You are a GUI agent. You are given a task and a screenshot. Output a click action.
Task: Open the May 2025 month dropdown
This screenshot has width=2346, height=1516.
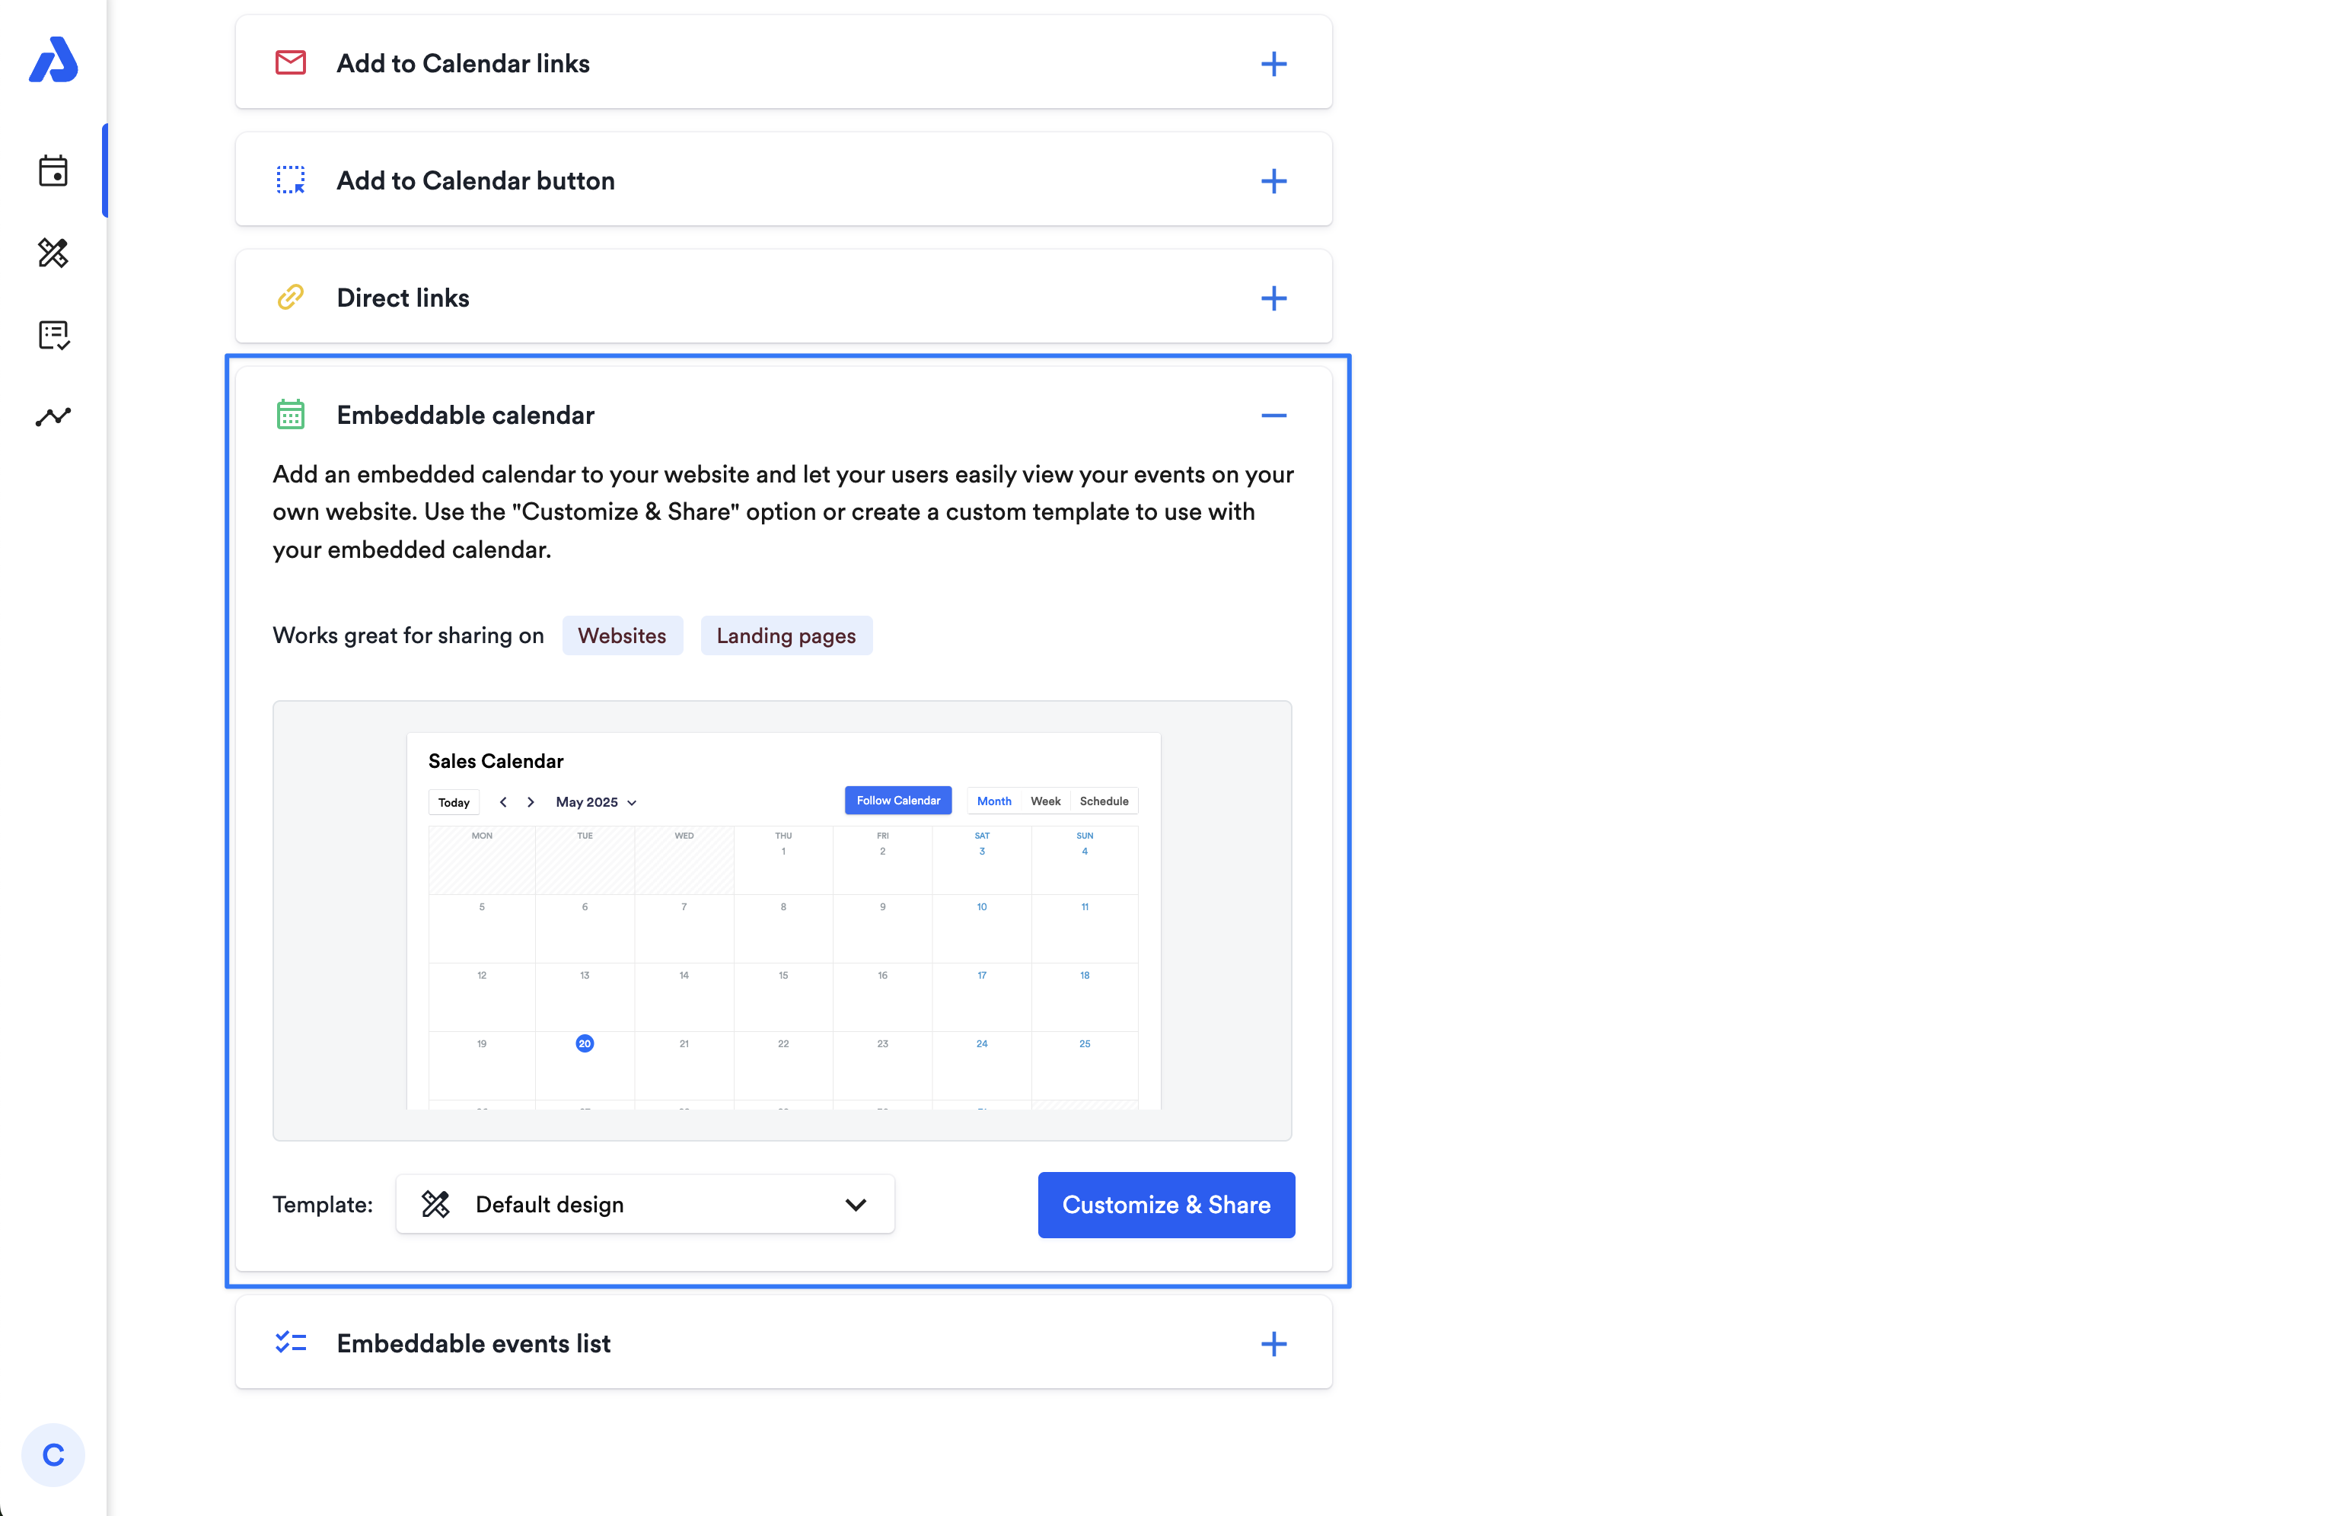click(595, 802)
